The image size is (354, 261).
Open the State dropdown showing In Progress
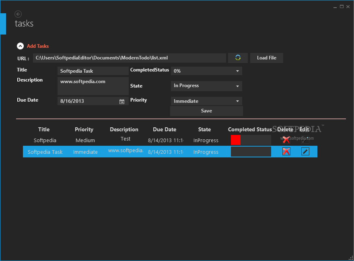[206, 86]
